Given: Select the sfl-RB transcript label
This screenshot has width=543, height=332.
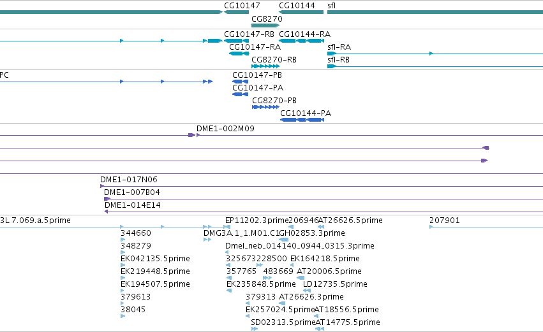Looking at the screenshot, I should pos(338,60).
